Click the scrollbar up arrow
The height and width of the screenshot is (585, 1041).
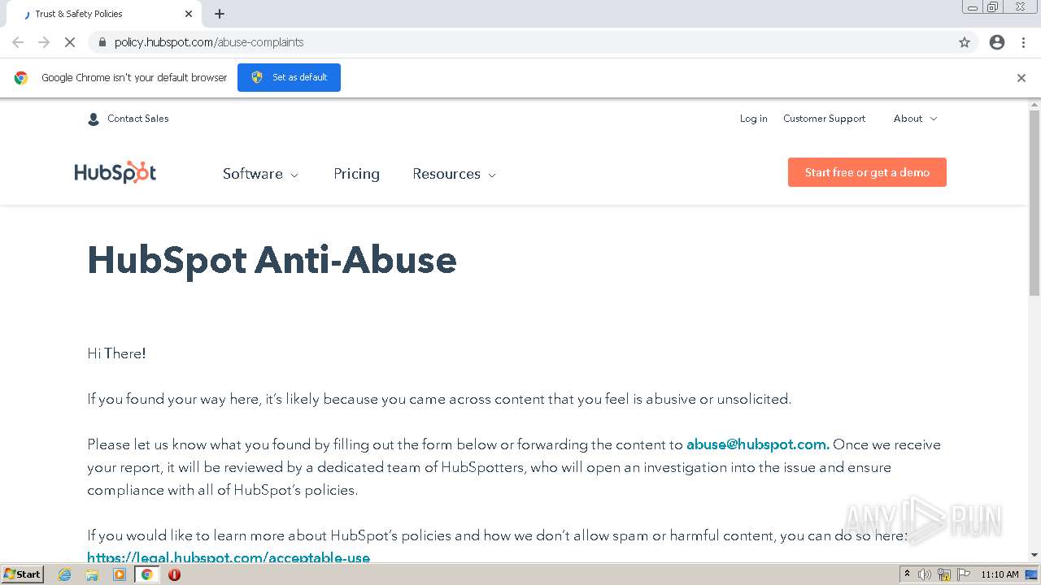click(1034, 105)
